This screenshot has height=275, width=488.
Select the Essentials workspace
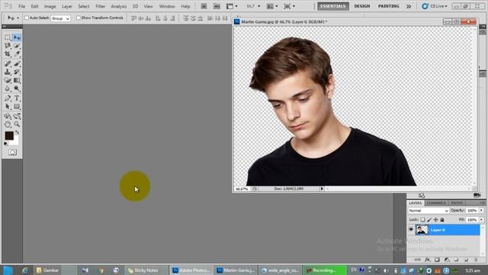coord(333,6)
